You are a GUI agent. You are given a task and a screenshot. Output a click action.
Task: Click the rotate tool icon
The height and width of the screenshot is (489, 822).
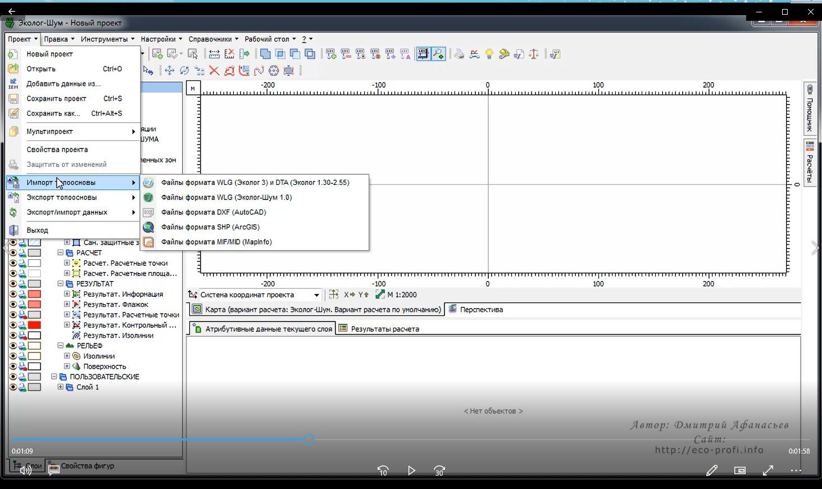[184, 70]
